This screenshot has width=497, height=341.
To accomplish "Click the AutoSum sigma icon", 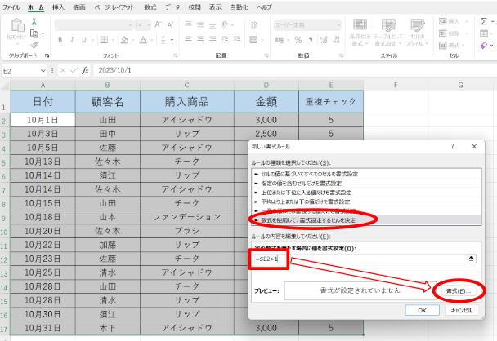I will point(485,22).
